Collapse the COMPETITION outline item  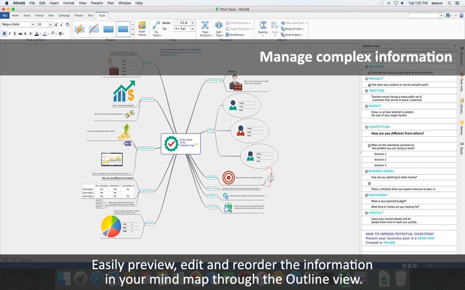366,127
